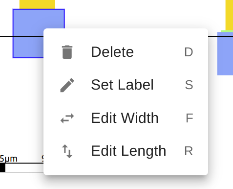Click the horizontal arrows Edit Width icon
The width and height of the screenshot is (233, 189).
coord(67,118)
